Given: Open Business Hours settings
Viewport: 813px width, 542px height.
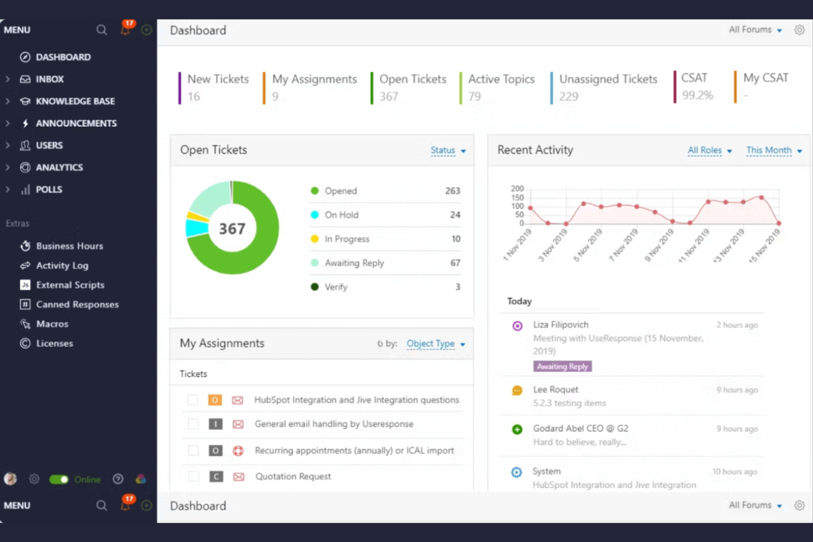Looking at the screenshot, I should (x=69, y=245).
